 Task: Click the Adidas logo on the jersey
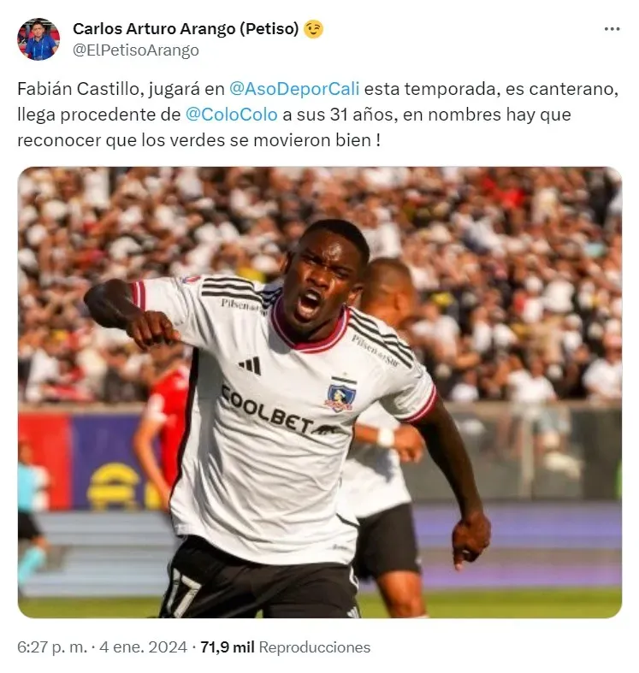click(x=251, y=365)
